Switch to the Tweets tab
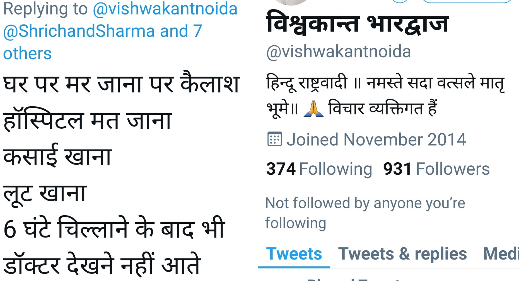 pos(294,254)
